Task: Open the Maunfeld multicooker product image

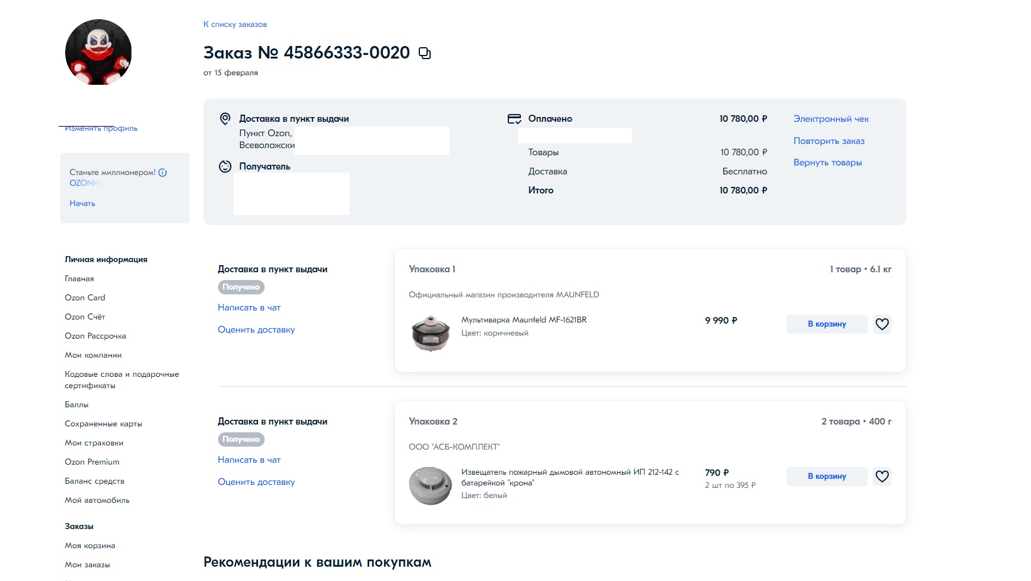Action: 431,333
